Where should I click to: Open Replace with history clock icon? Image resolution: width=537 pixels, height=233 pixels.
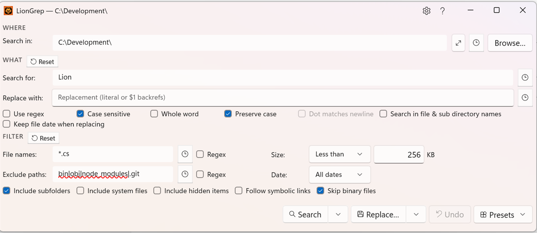[x=525, y=98]
